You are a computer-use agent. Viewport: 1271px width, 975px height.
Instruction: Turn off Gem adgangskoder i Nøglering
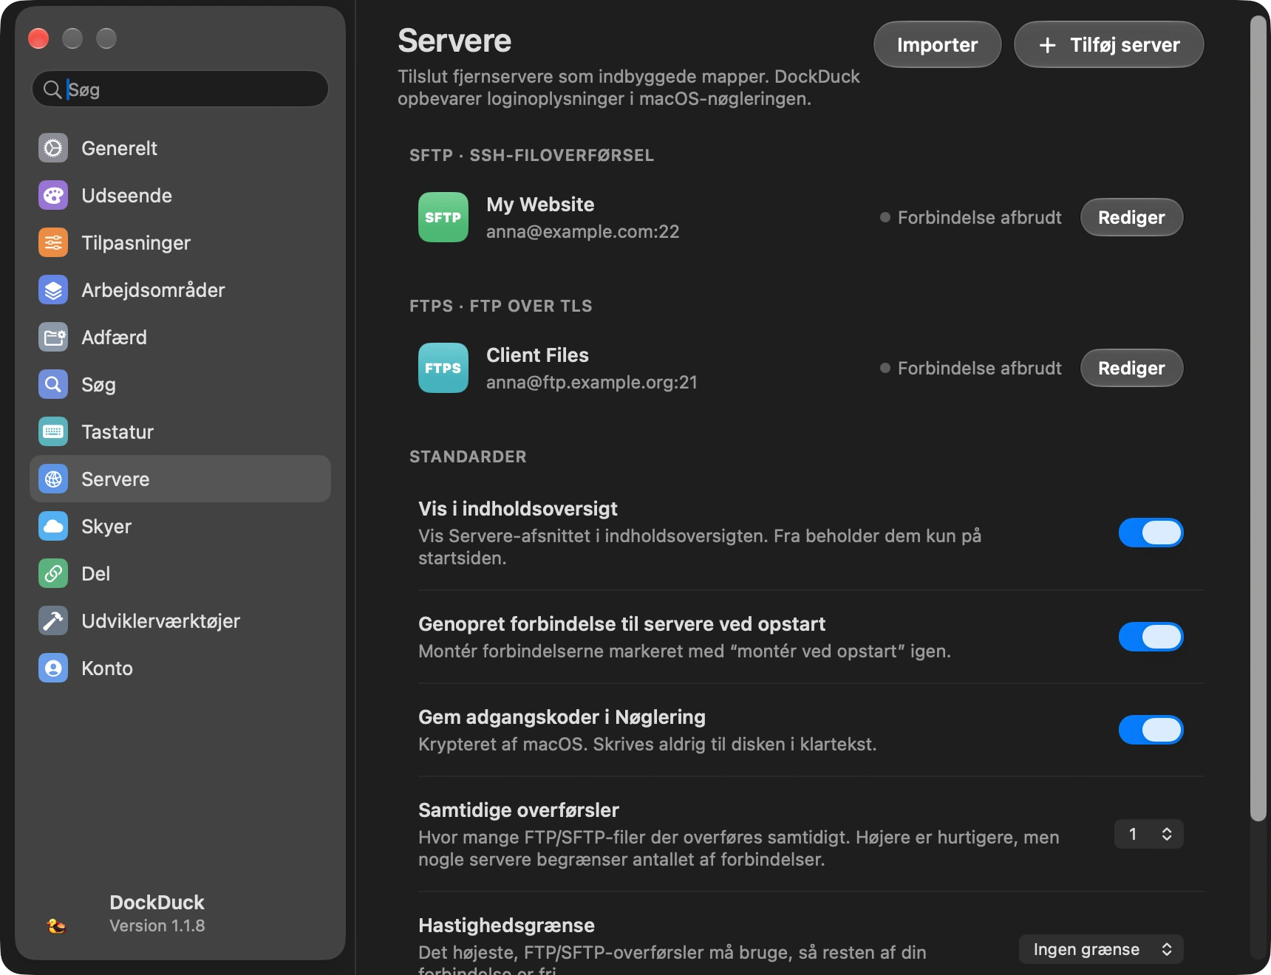1151,730
